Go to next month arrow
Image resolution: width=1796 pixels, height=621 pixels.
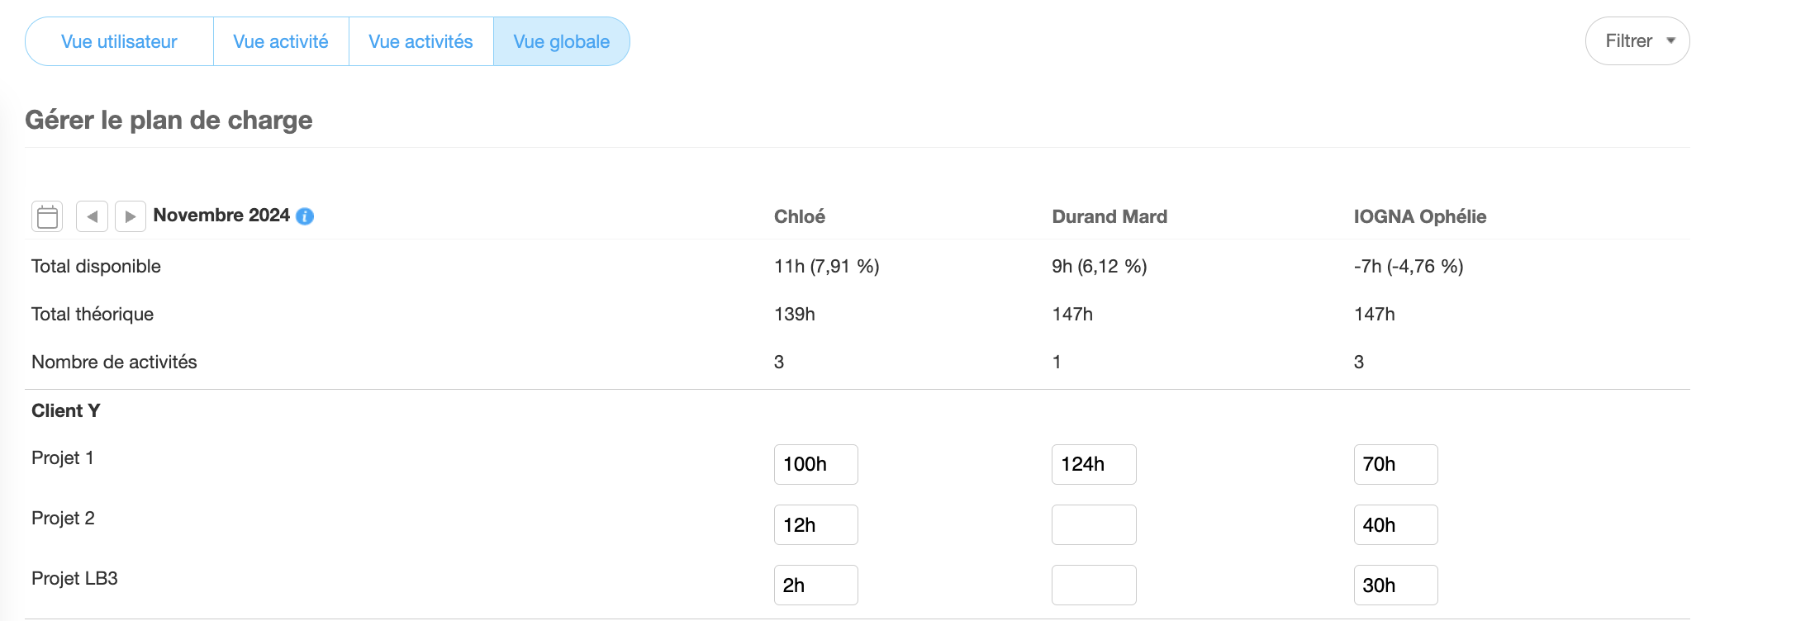pyautogui.click(x=131, y=216)
